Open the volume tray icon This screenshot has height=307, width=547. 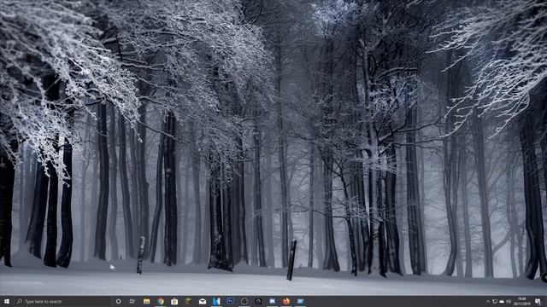(509, 301)
